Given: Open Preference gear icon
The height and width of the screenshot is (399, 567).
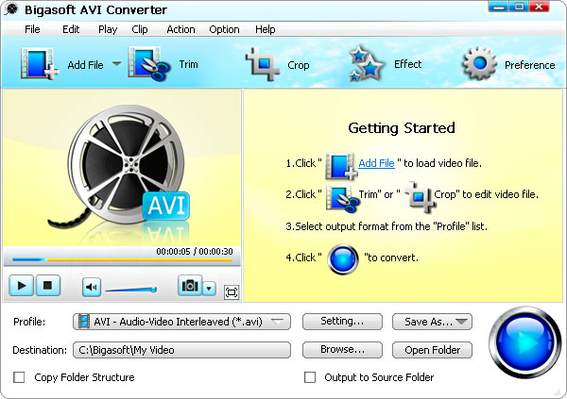Looking at the screenshot, I should pos(479,63).
